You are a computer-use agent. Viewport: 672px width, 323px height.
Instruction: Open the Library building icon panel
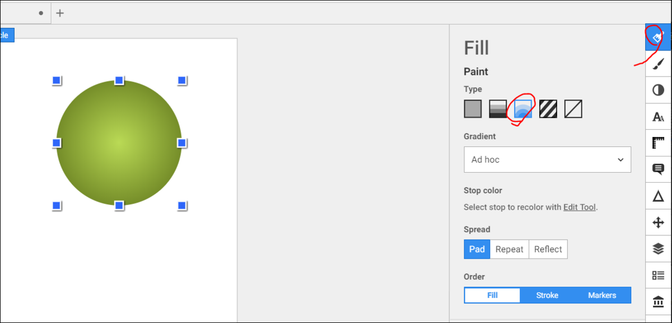click(658, 302)
